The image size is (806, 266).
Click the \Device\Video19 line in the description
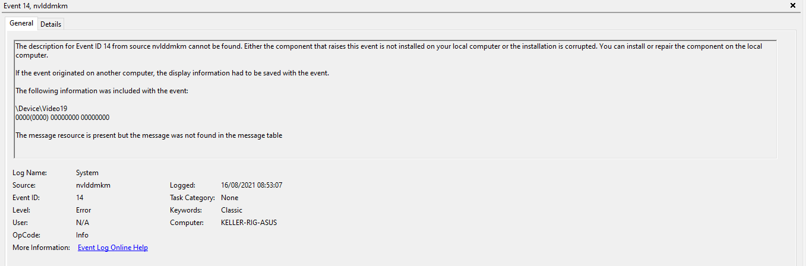tap(41, 109)
